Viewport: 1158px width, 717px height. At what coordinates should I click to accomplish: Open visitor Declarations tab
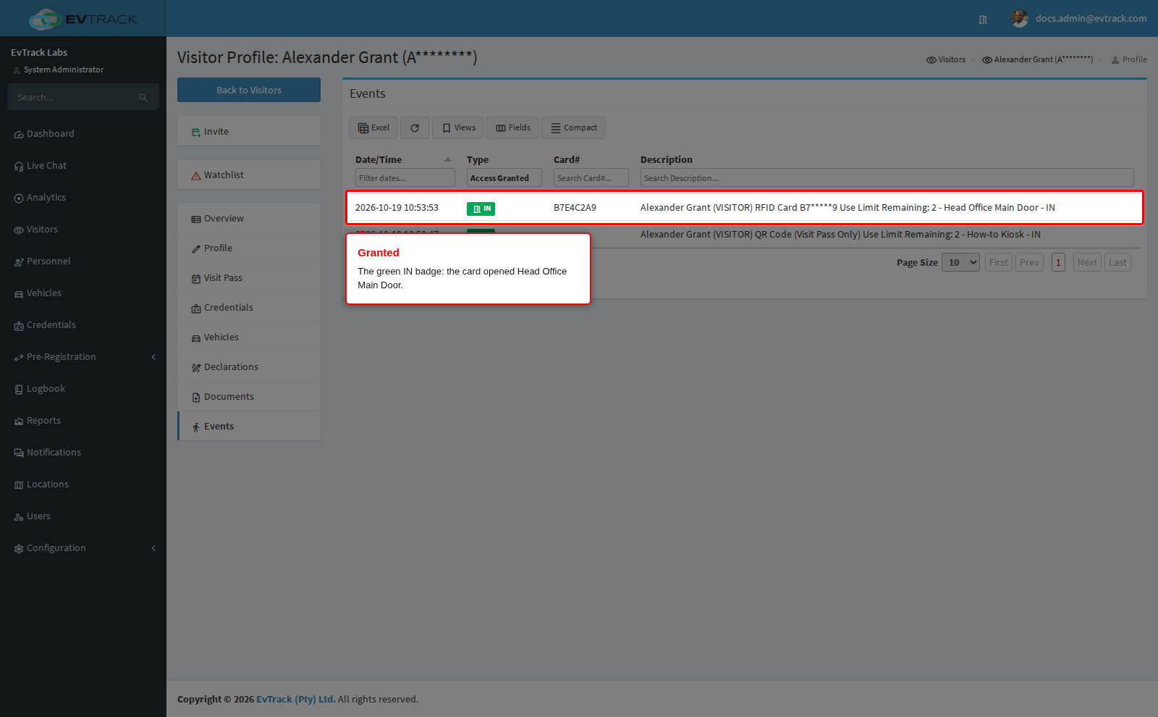pos(249,367)
